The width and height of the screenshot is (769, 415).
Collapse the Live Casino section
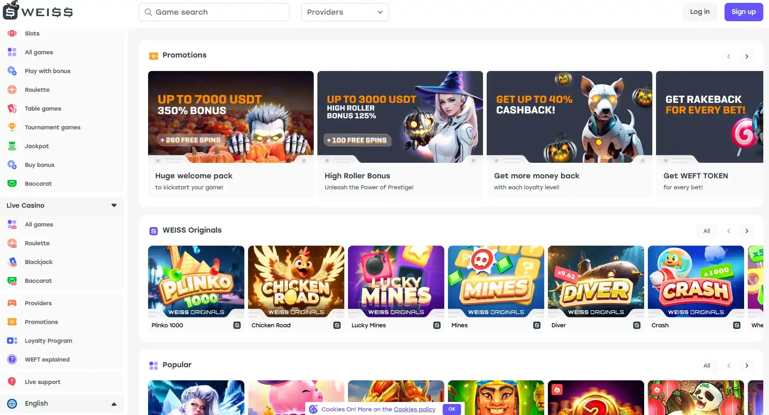114,205
